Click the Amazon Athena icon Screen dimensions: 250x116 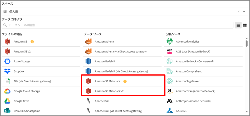(88, 42)
